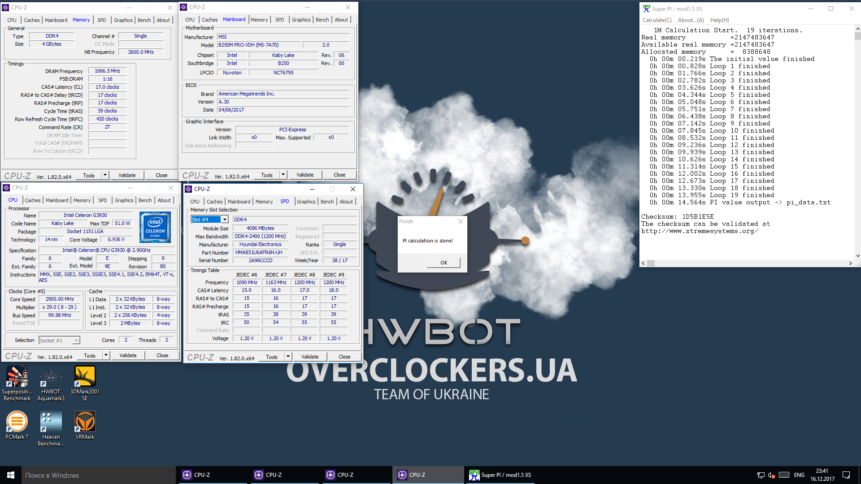The image size is (861, 484).
Task: Select the CPU tab in Mainboard window
Action: click(x=190, y=20)
